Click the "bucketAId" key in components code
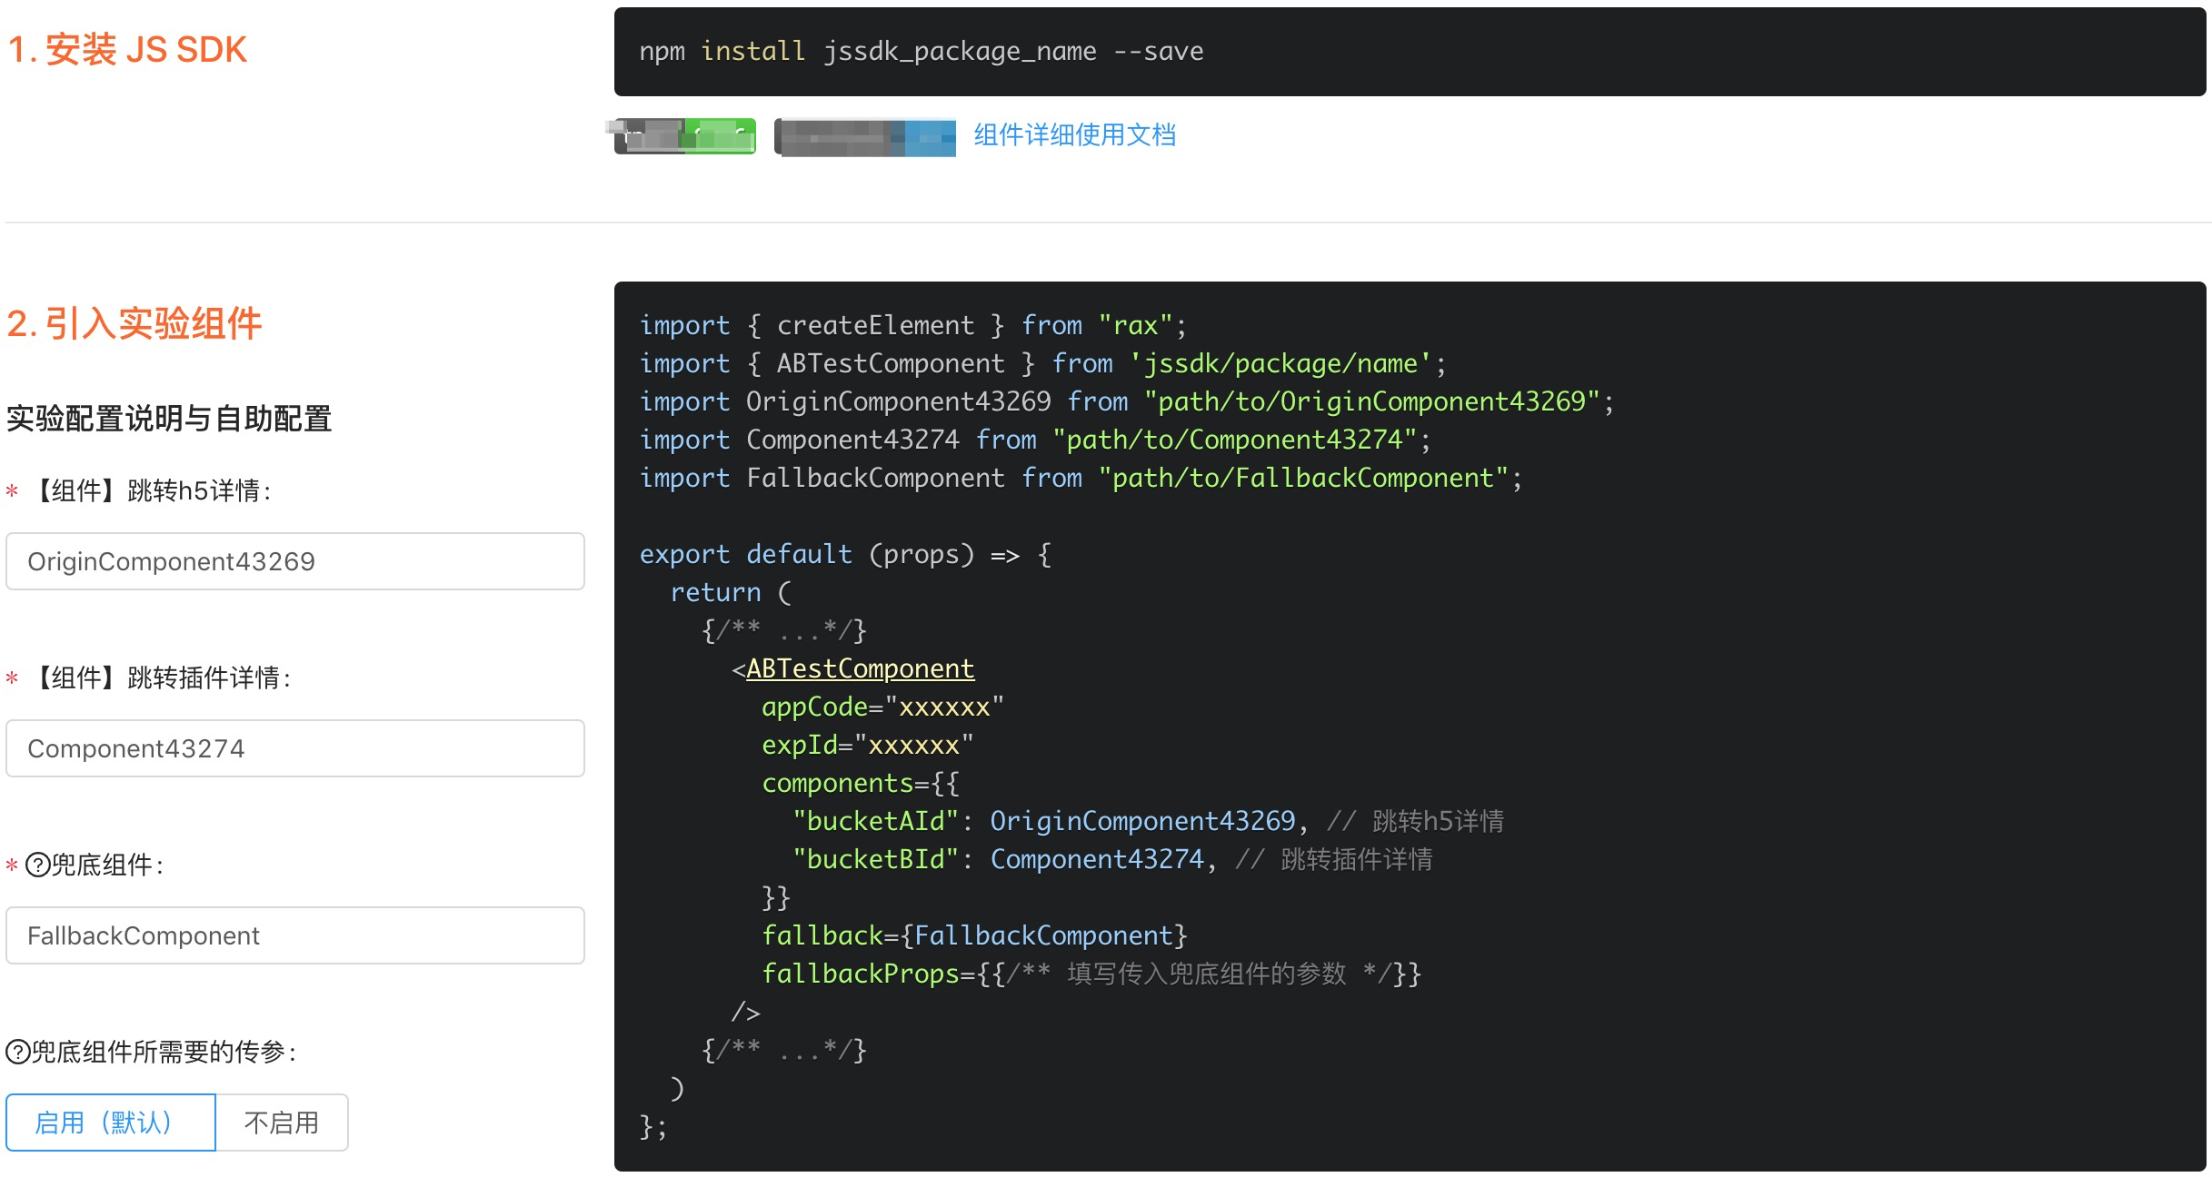This screenshot has height=1177, width=2212. click(874, 821)
